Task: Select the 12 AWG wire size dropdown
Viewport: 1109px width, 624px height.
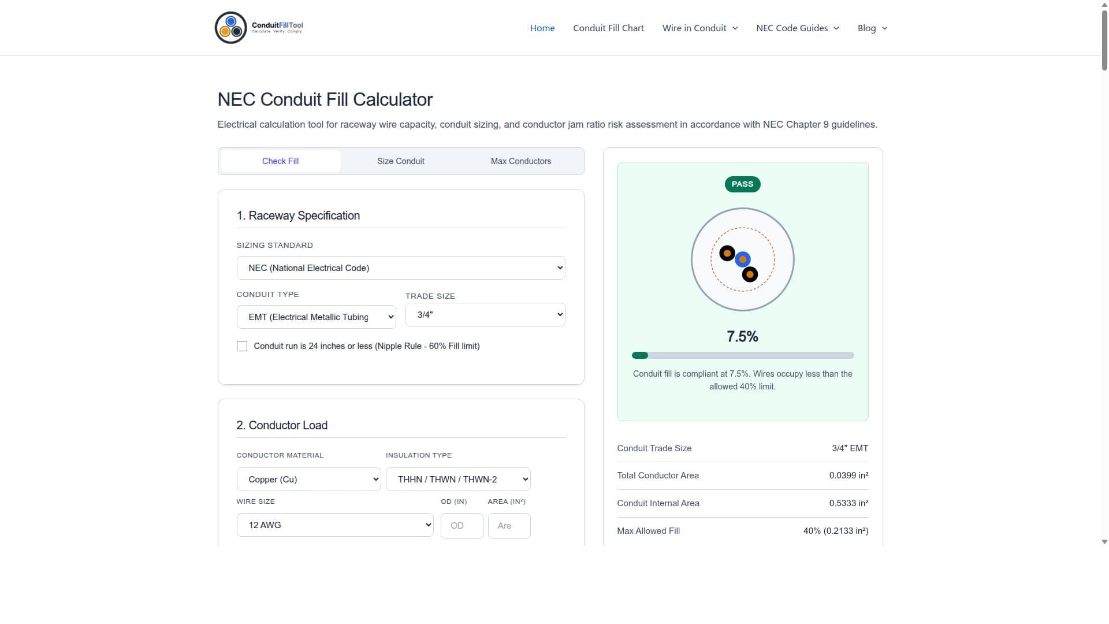Action: click(x=335, y=525)
